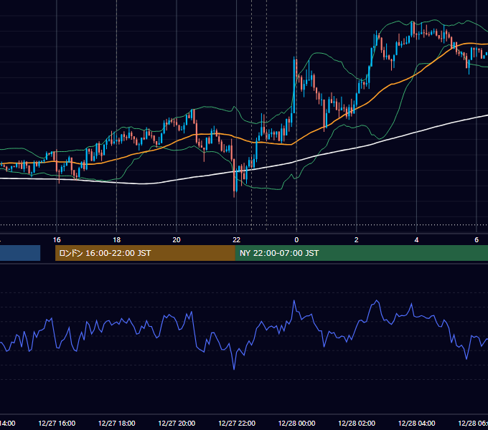Select the 20 hour label on the axis
488x430 pixels.
177,239
